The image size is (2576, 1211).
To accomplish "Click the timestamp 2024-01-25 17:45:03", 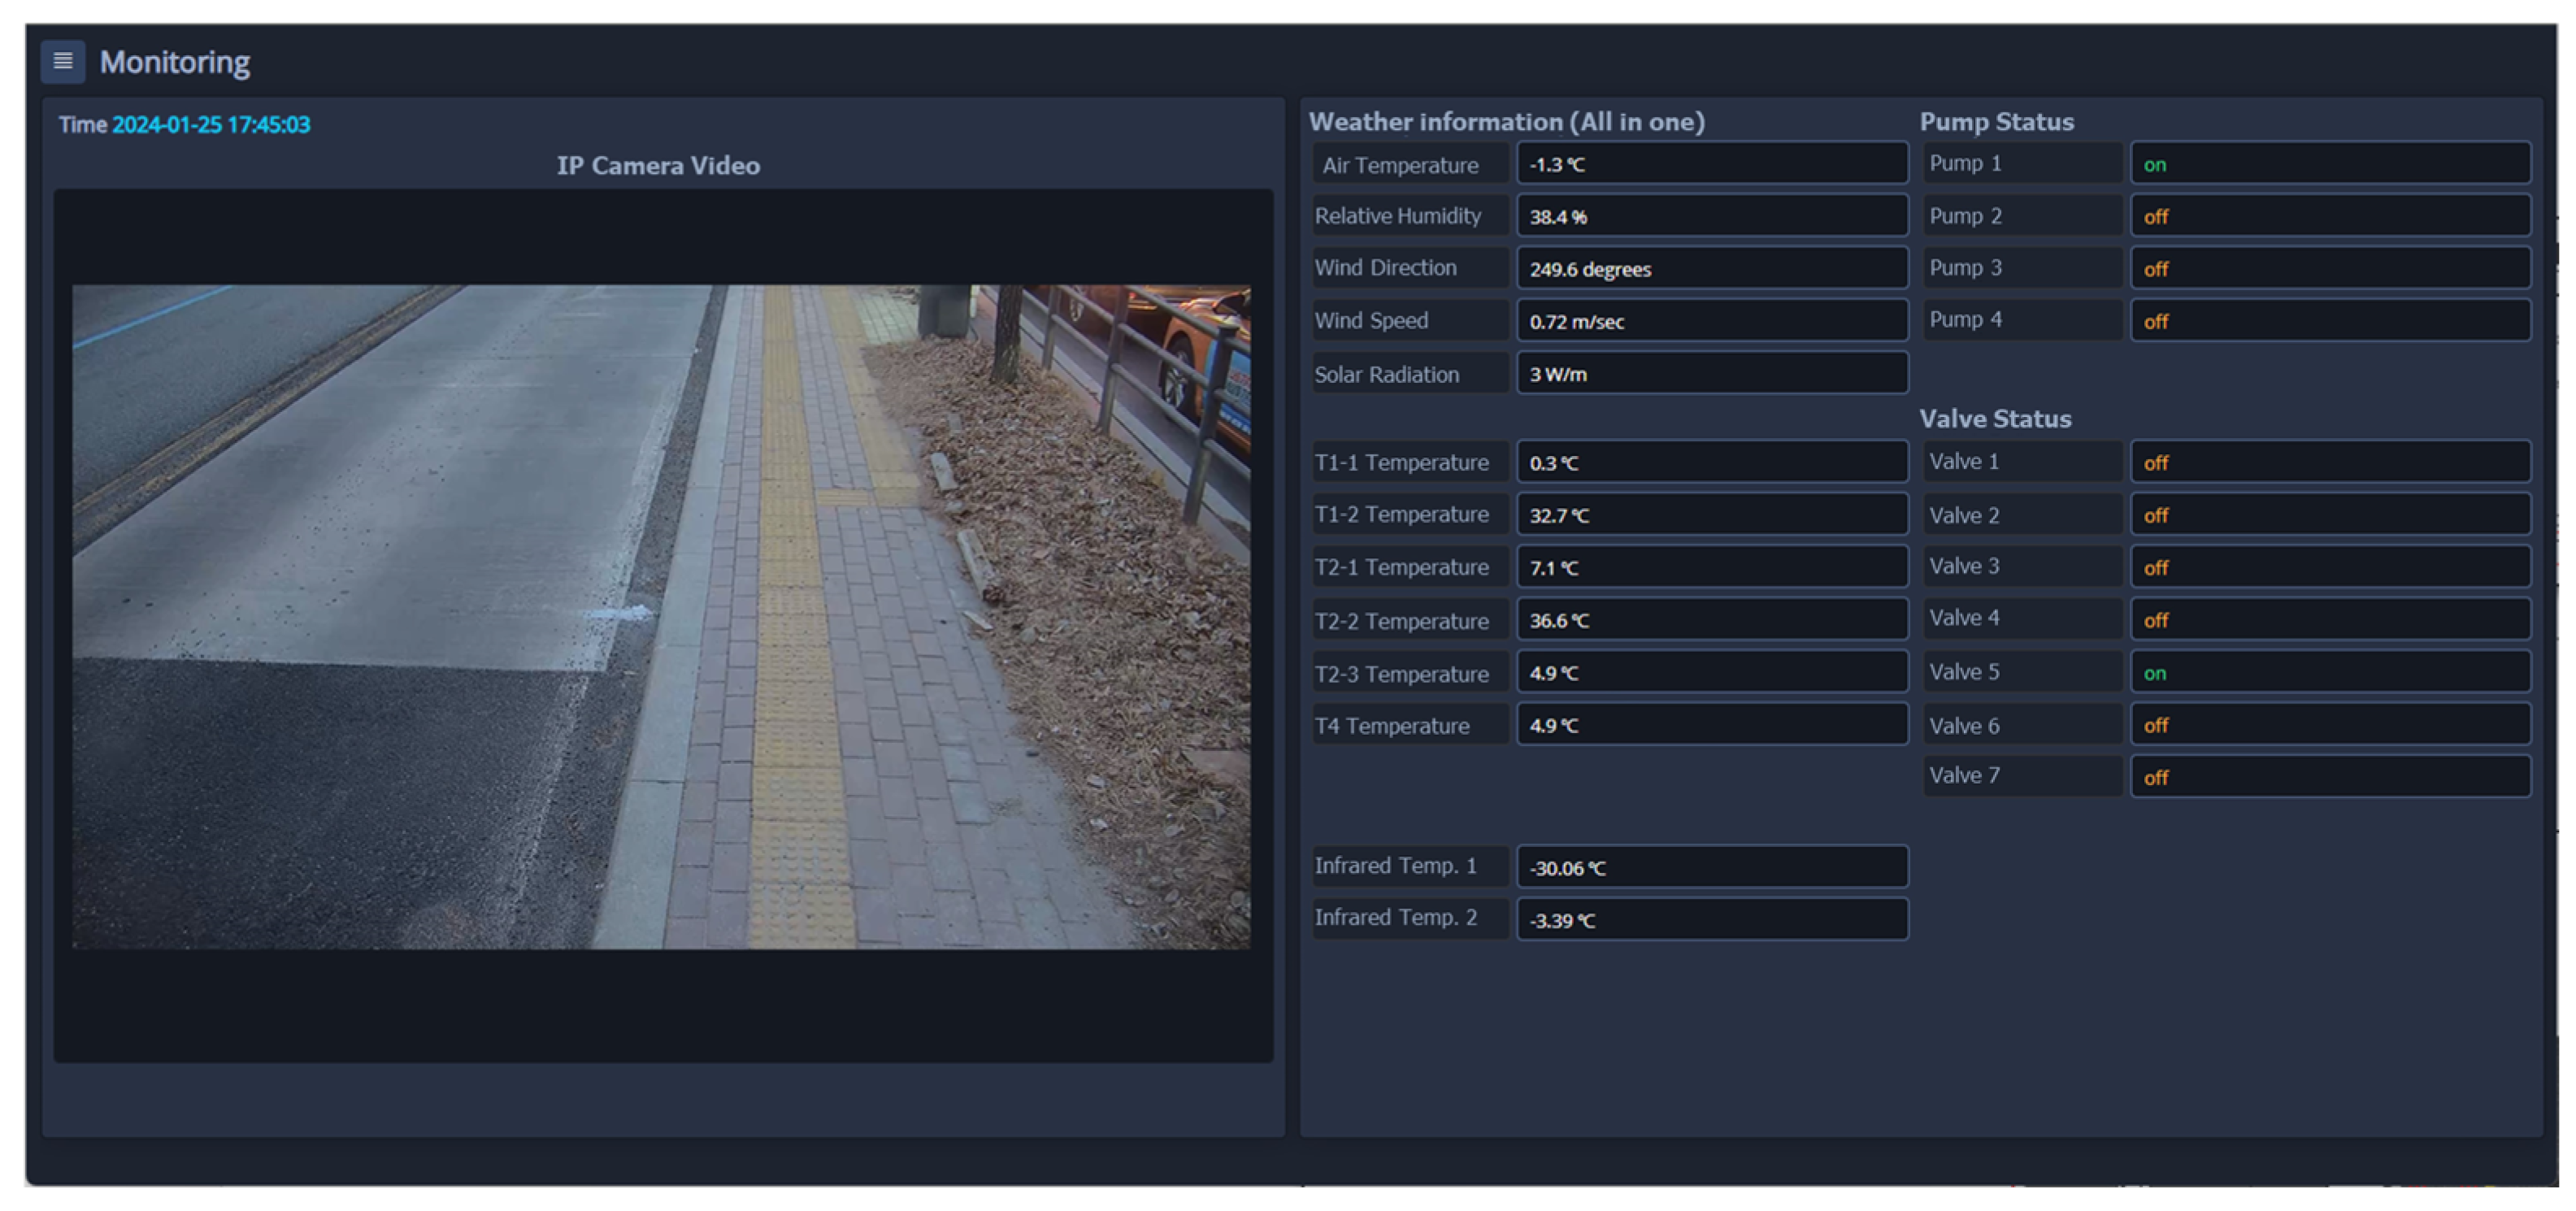I will coord(210,125).
